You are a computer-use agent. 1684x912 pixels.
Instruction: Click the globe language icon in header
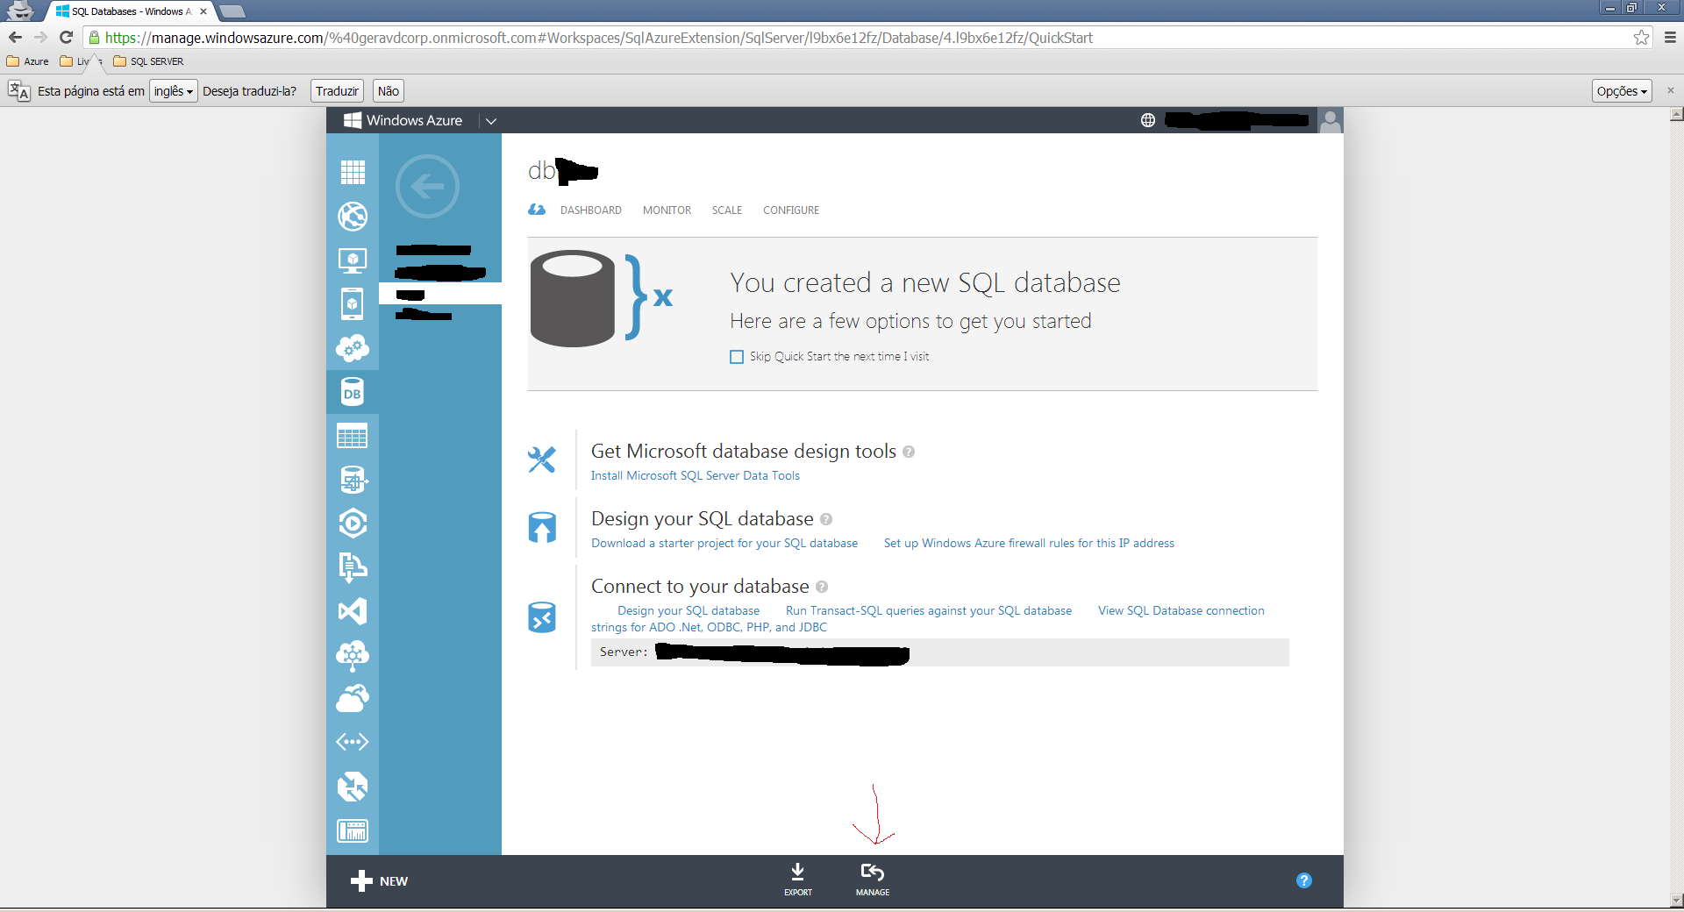1148,120
